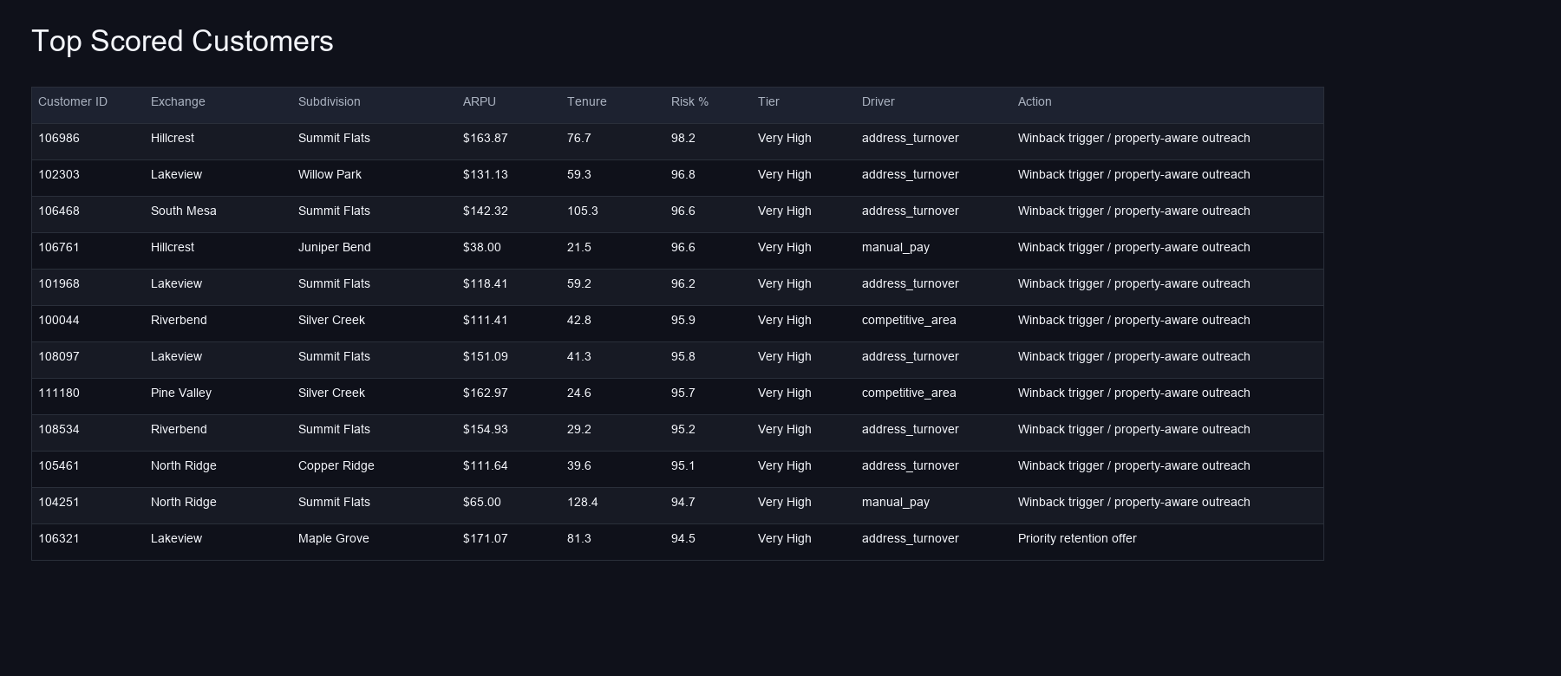This screenshot has width=1561, height=676.
Task: Click the Pine Valley exchange cell
Action: 181,393
